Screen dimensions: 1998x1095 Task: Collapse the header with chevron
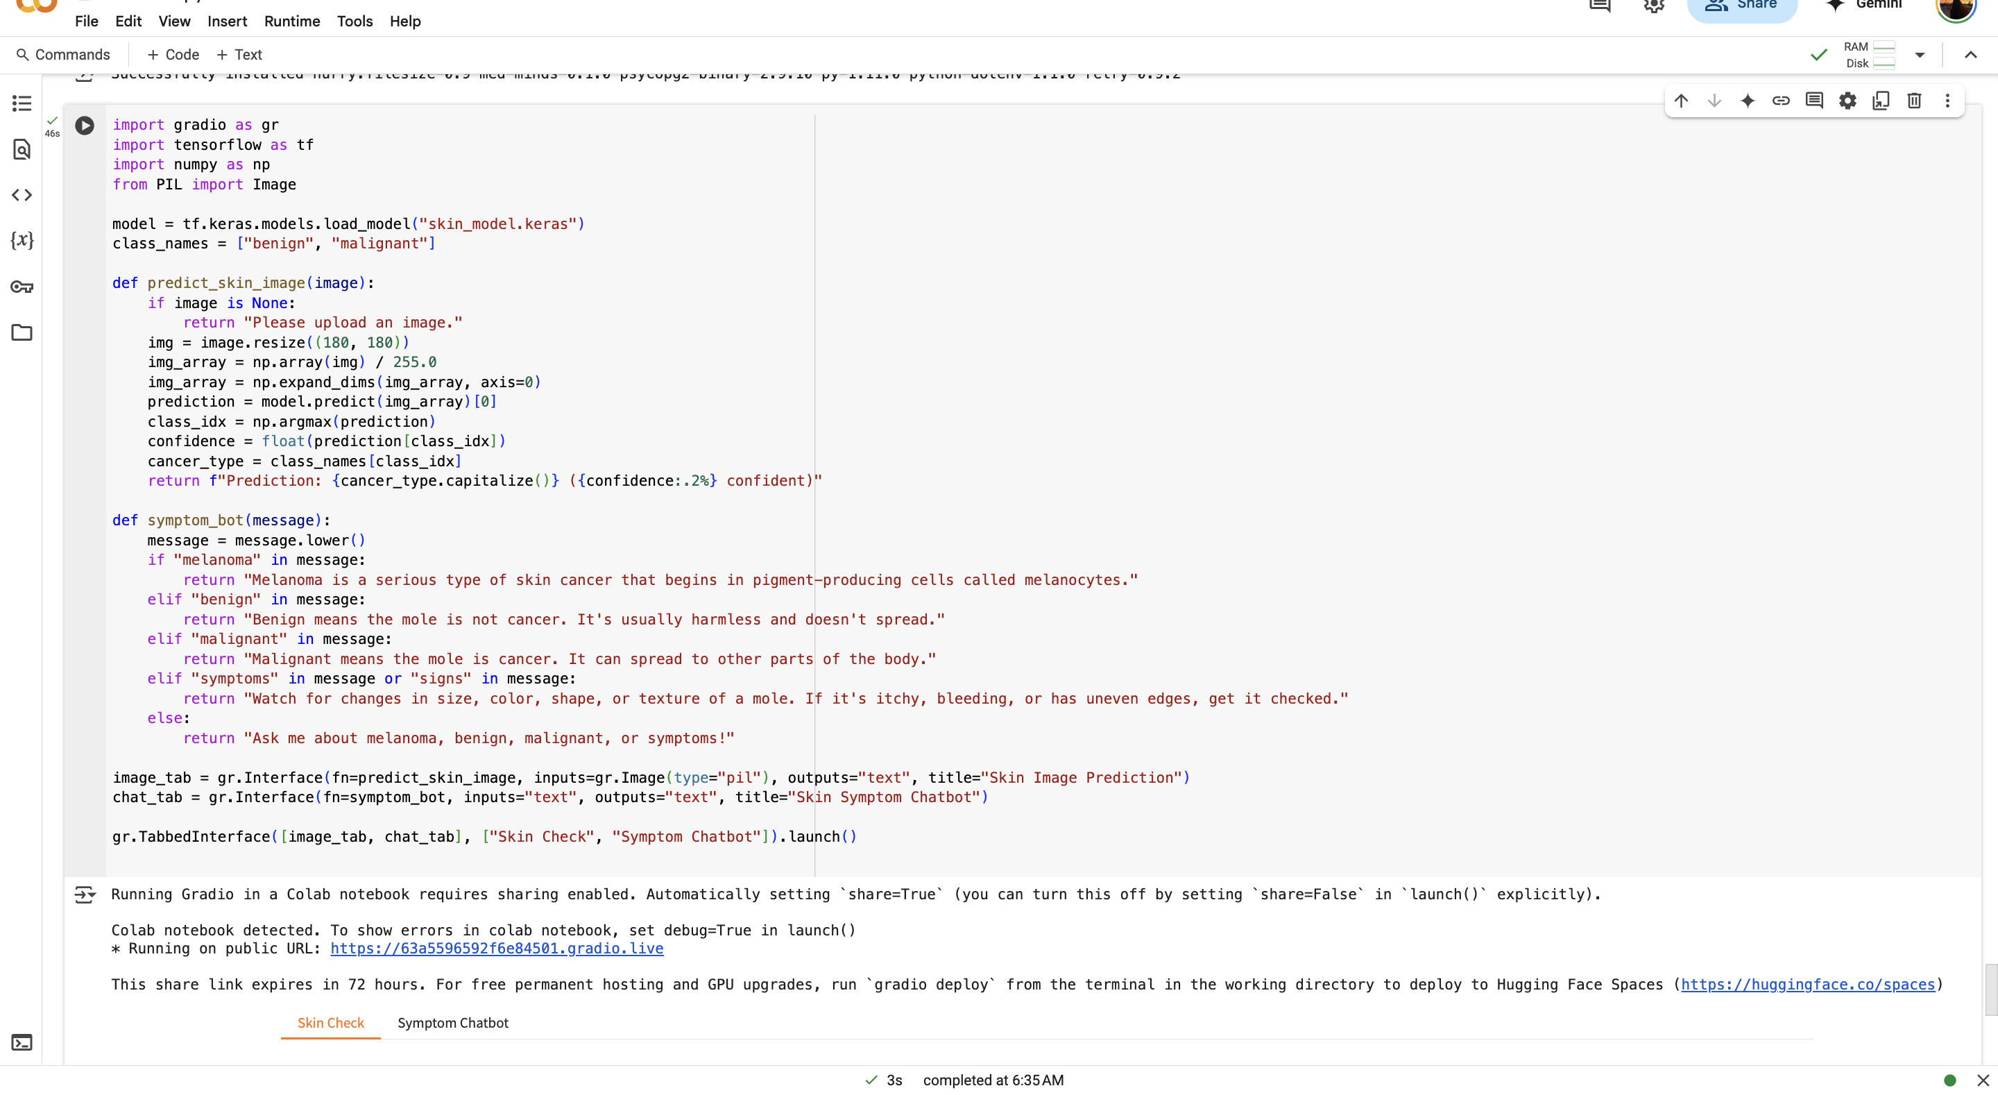point(1970,55)
